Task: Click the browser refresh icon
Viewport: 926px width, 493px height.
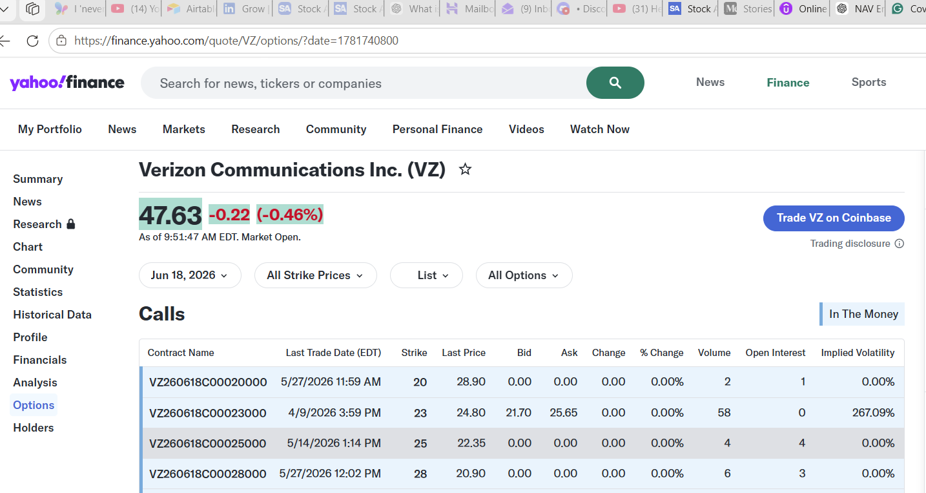Action: point(32,41)
